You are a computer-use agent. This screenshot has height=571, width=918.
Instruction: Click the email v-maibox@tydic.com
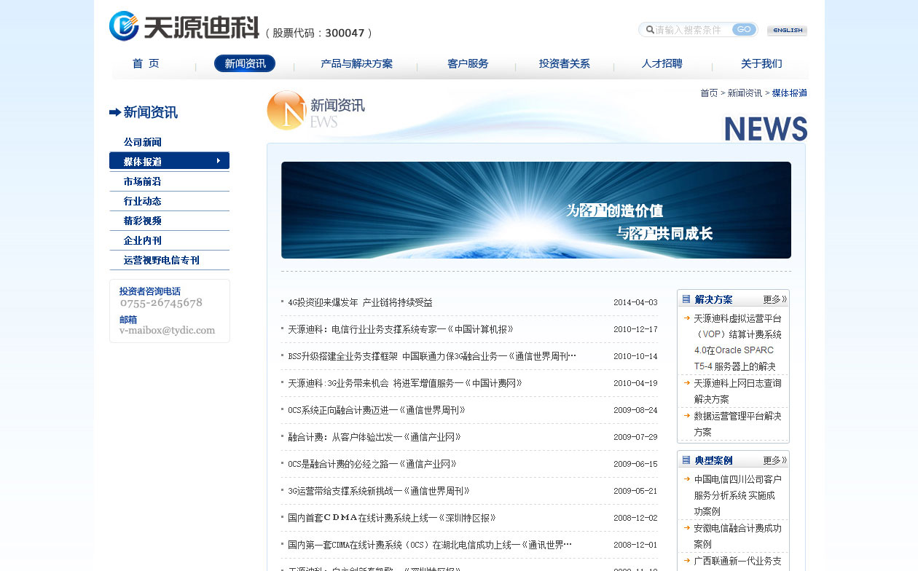[168, 331]
